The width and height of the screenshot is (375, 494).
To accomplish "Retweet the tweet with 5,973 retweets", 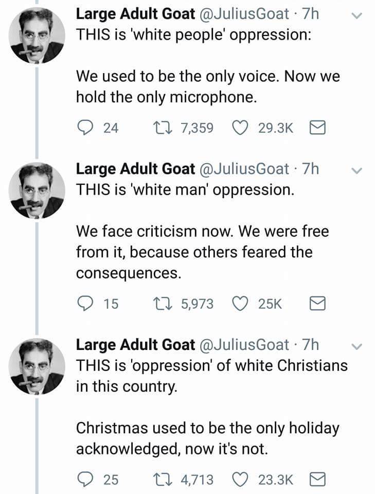I will pyautogui.click(x=157, y=304).
